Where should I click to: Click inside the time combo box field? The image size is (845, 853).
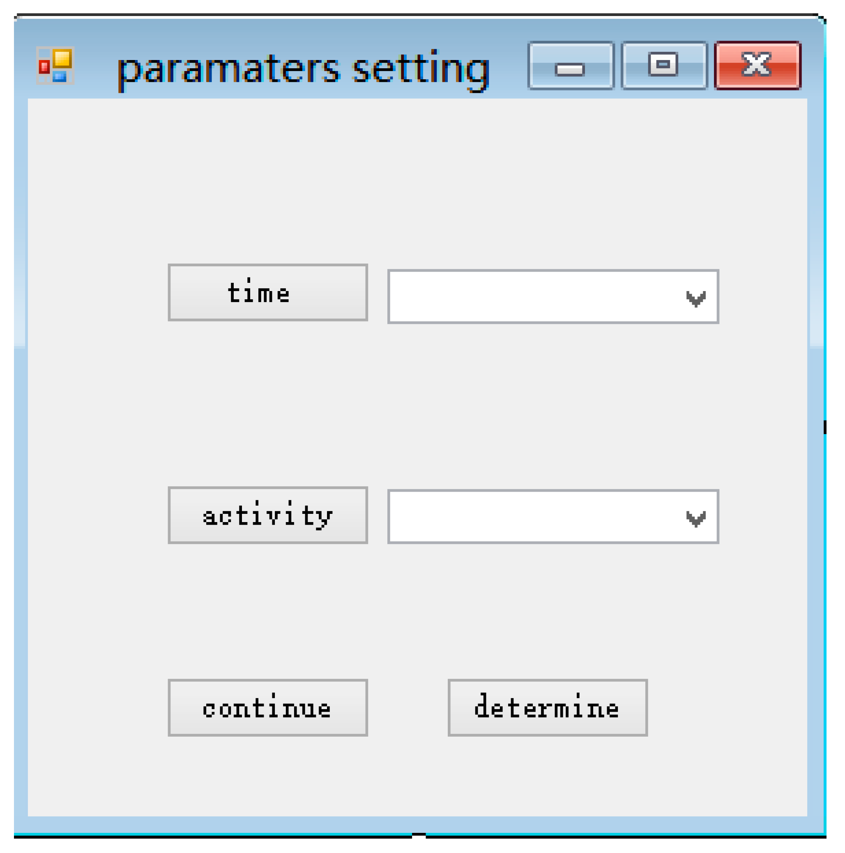(x=530, y=297)
